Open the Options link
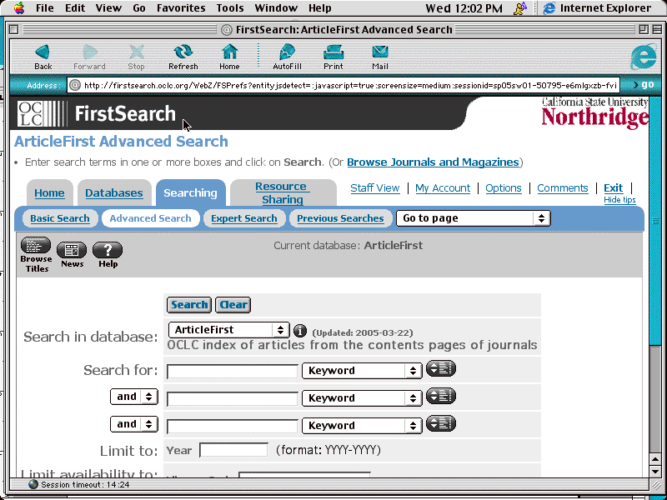 [x=504, y=188]
